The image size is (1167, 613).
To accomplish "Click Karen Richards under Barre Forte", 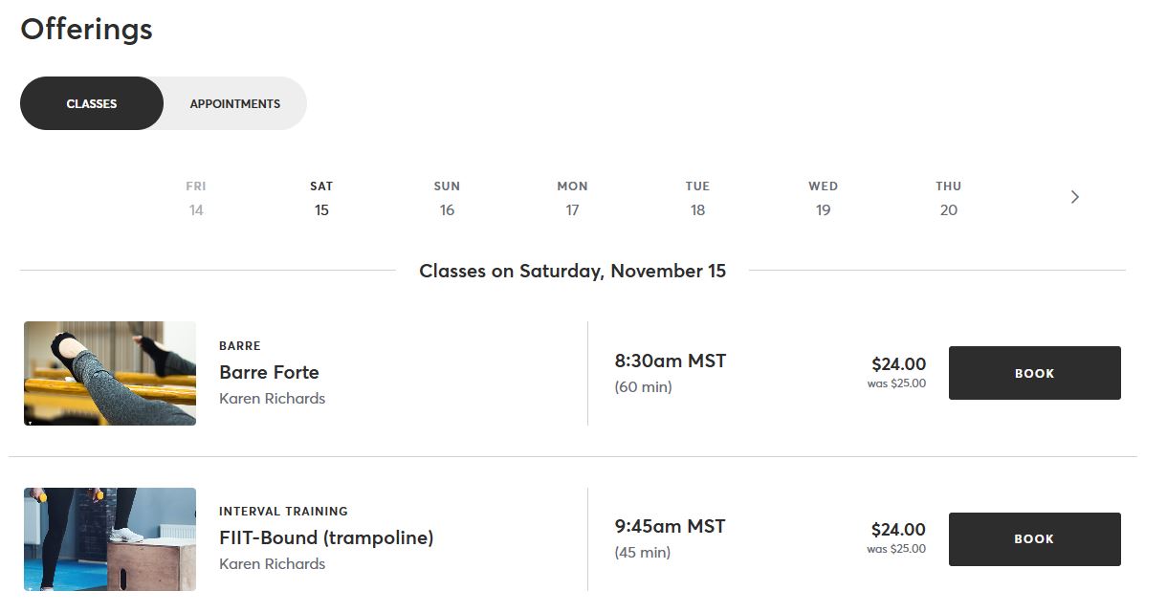I will [272, 399].
